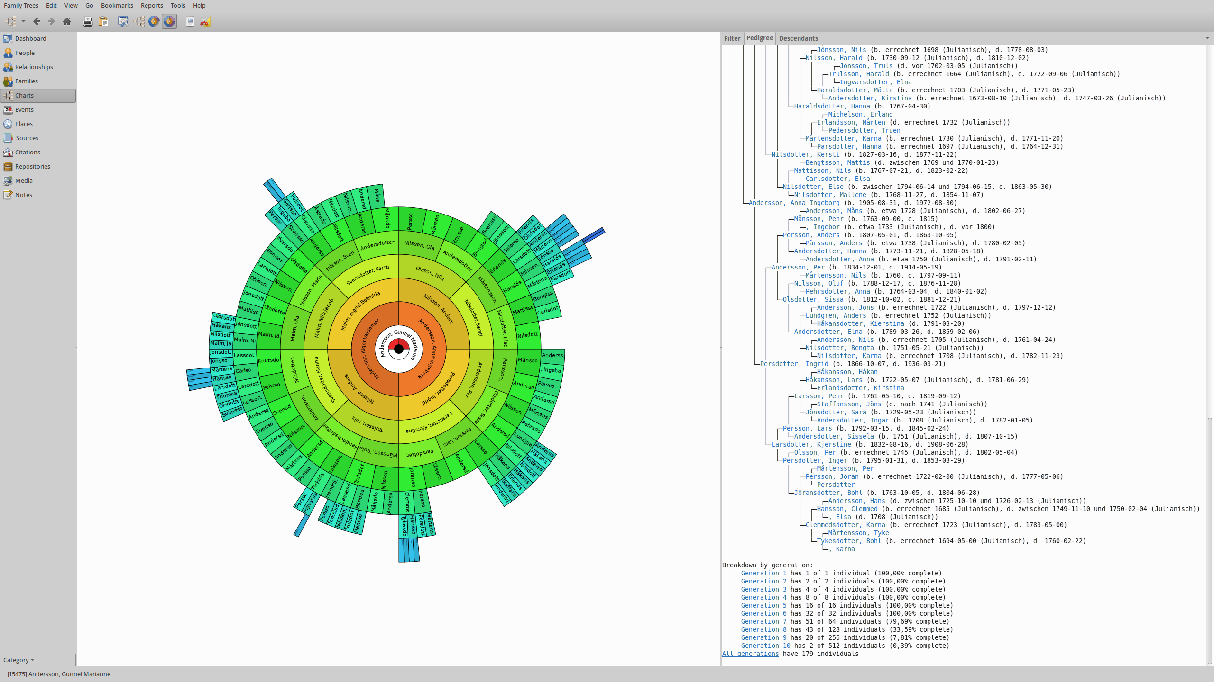Open the clipboard icon in toolbar
This screenshot has height=682, width=1214.
(103, 21)
